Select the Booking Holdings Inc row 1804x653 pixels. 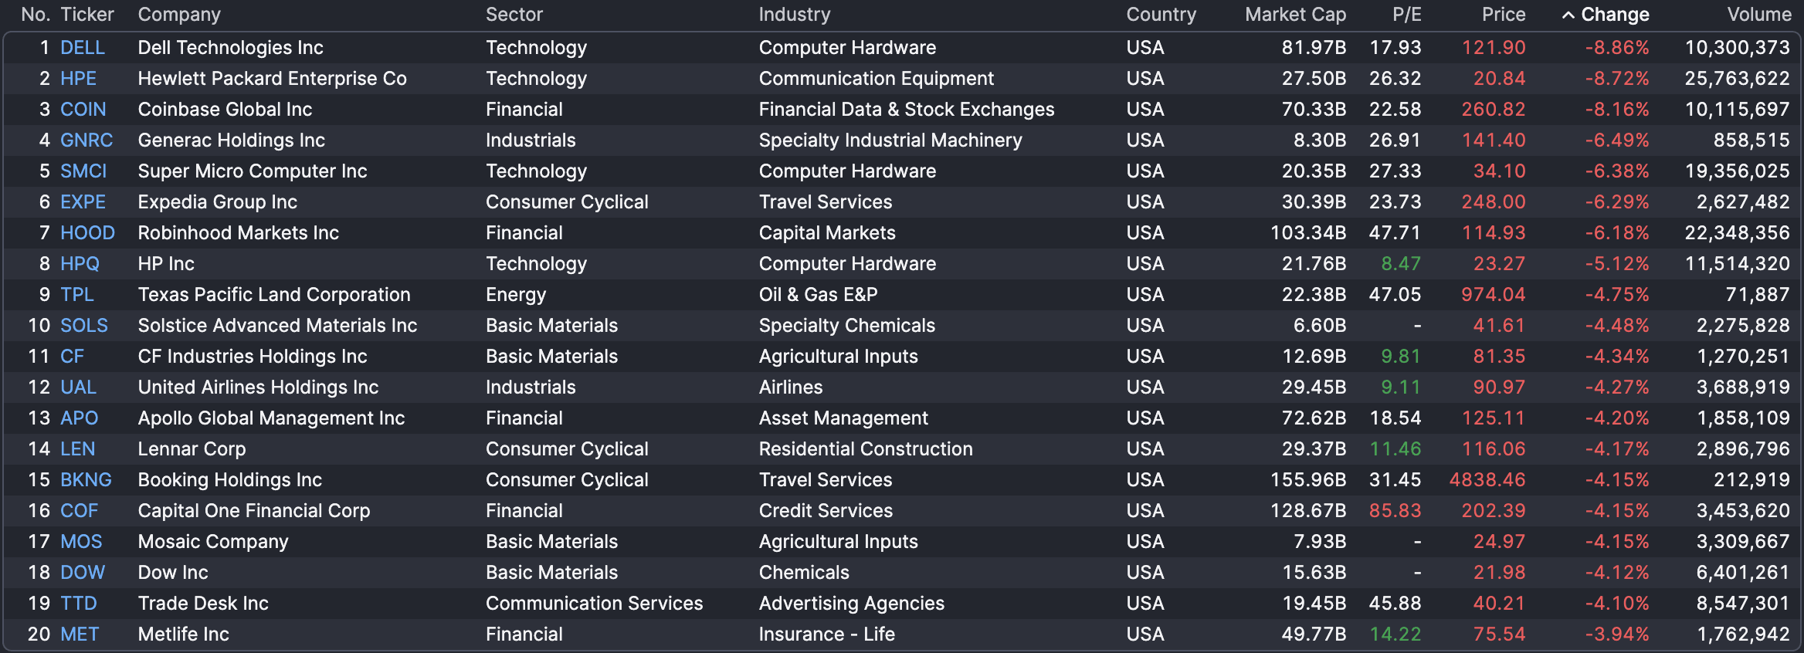click(229, 479)
